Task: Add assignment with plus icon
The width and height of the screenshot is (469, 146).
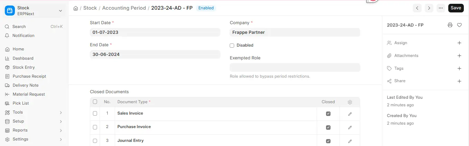Action: tap(459, 43)
